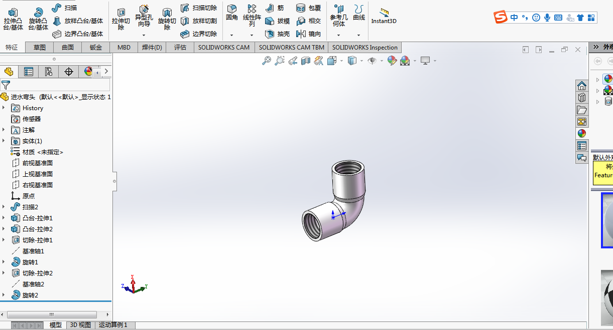
Task: Switch to the 3D 视图 bottom tab
Action: tap(80, 325)
